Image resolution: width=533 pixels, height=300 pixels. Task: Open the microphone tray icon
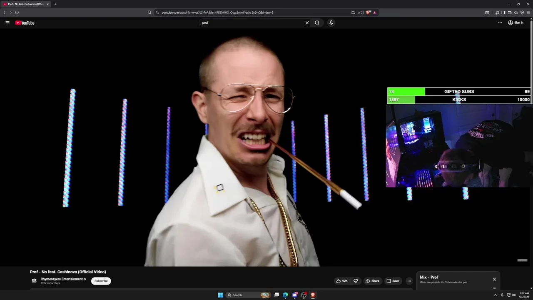(502, 295)
